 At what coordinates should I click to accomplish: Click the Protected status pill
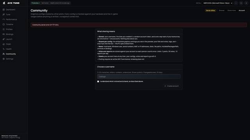(x=36, y=3)
